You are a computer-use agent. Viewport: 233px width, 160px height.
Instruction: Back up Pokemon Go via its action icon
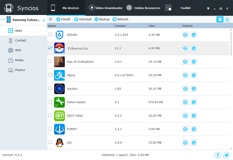[194, 48]
